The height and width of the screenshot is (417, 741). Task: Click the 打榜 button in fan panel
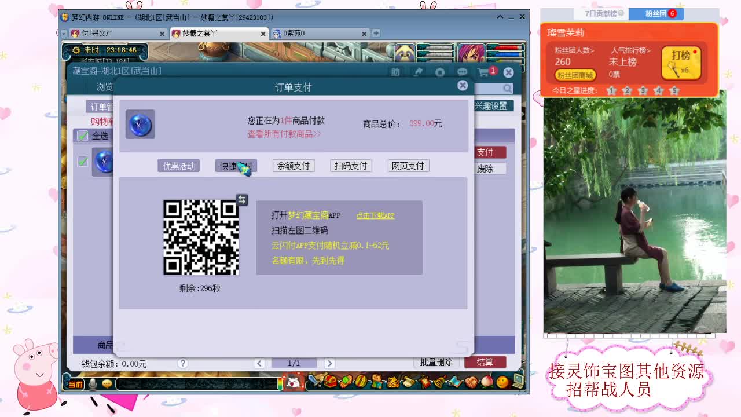(681, 63)
